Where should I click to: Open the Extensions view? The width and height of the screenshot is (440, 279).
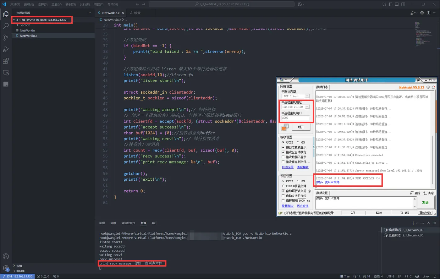(6, 61)
